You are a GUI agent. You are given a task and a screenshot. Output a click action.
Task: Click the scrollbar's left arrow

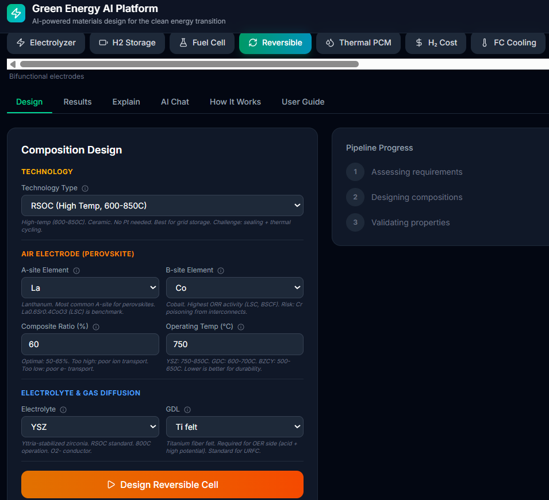coord(13,64)
